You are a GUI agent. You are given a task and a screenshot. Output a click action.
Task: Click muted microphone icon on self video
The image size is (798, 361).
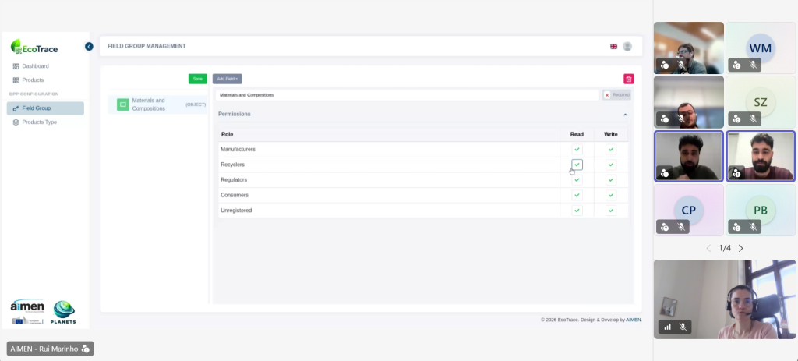[x=682, y=327]
